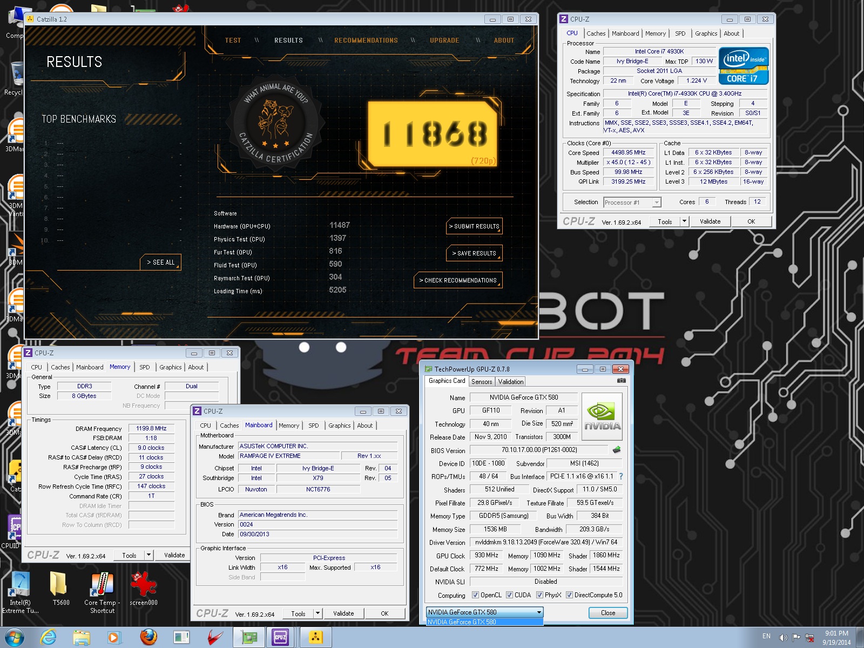Click the red checkmark taskbar icon
Screen dimensions: 864x648
(214, 637)
